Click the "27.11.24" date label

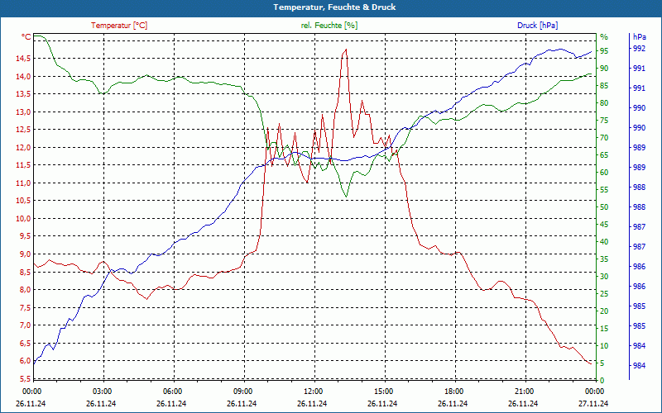coord(593,403)
